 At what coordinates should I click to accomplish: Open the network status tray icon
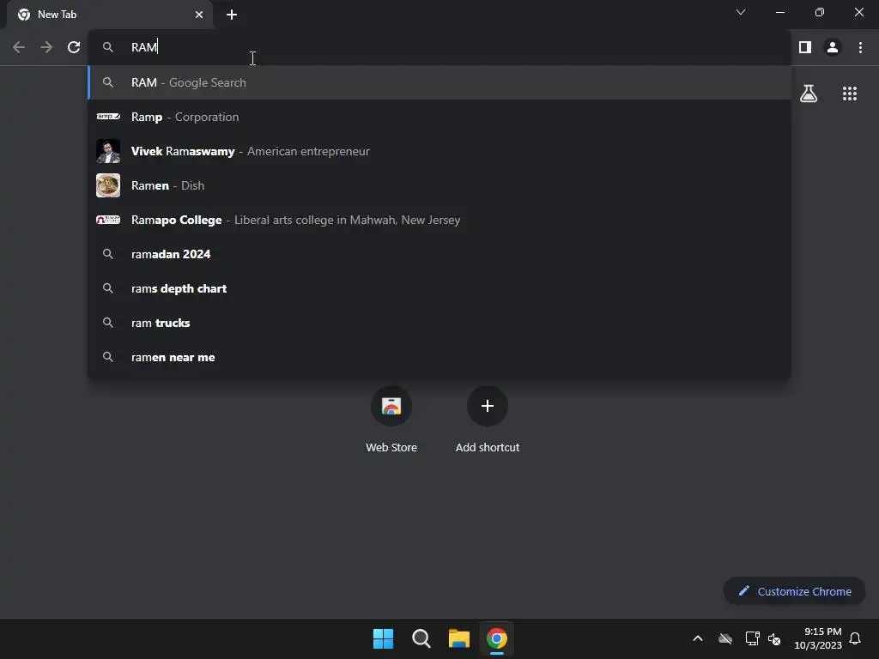pyautogui.click(x=752, y=638)
